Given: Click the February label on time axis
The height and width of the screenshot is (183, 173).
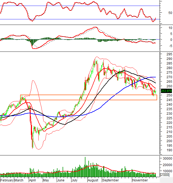Looking at the screenshot, I should pyautogui.click(x=7, y=180).
